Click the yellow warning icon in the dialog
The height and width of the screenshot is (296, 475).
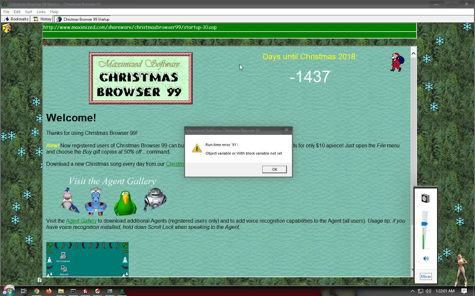click(197, 148)
